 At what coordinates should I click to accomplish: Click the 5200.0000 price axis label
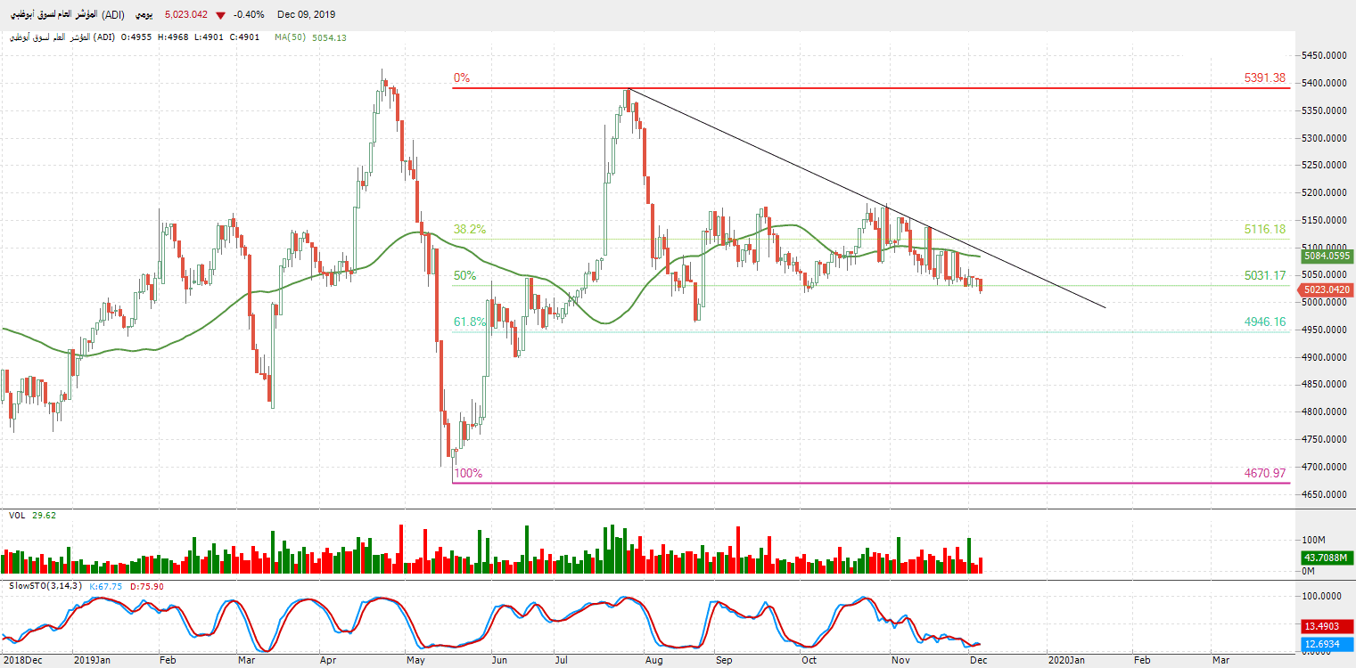[x=1326, y=192]
